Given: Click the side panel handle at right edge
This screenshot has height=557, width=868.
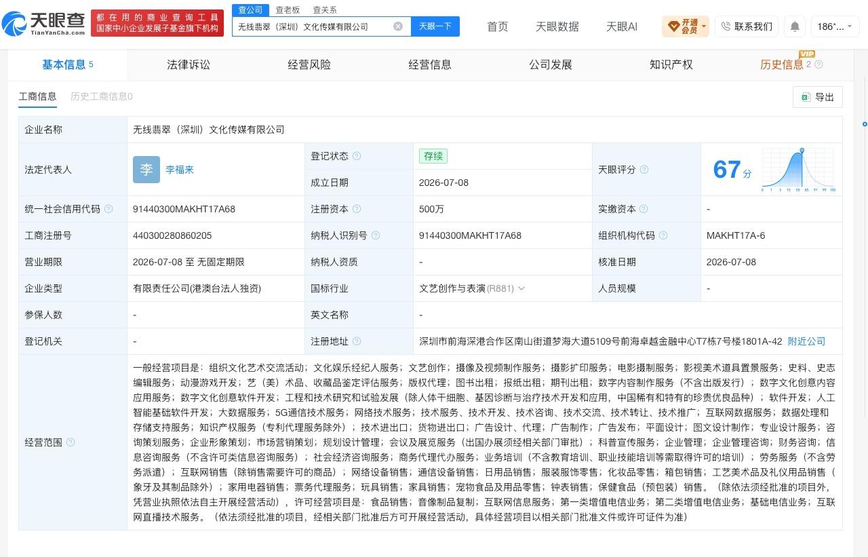Looking at the screenshot, I should (865, 124).
